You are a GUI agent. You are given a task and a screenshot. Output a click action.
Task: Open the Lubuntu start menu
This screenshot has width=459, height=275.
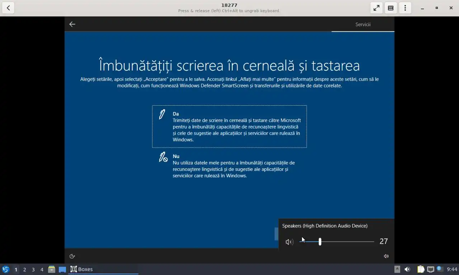click(x=6, y=269)
